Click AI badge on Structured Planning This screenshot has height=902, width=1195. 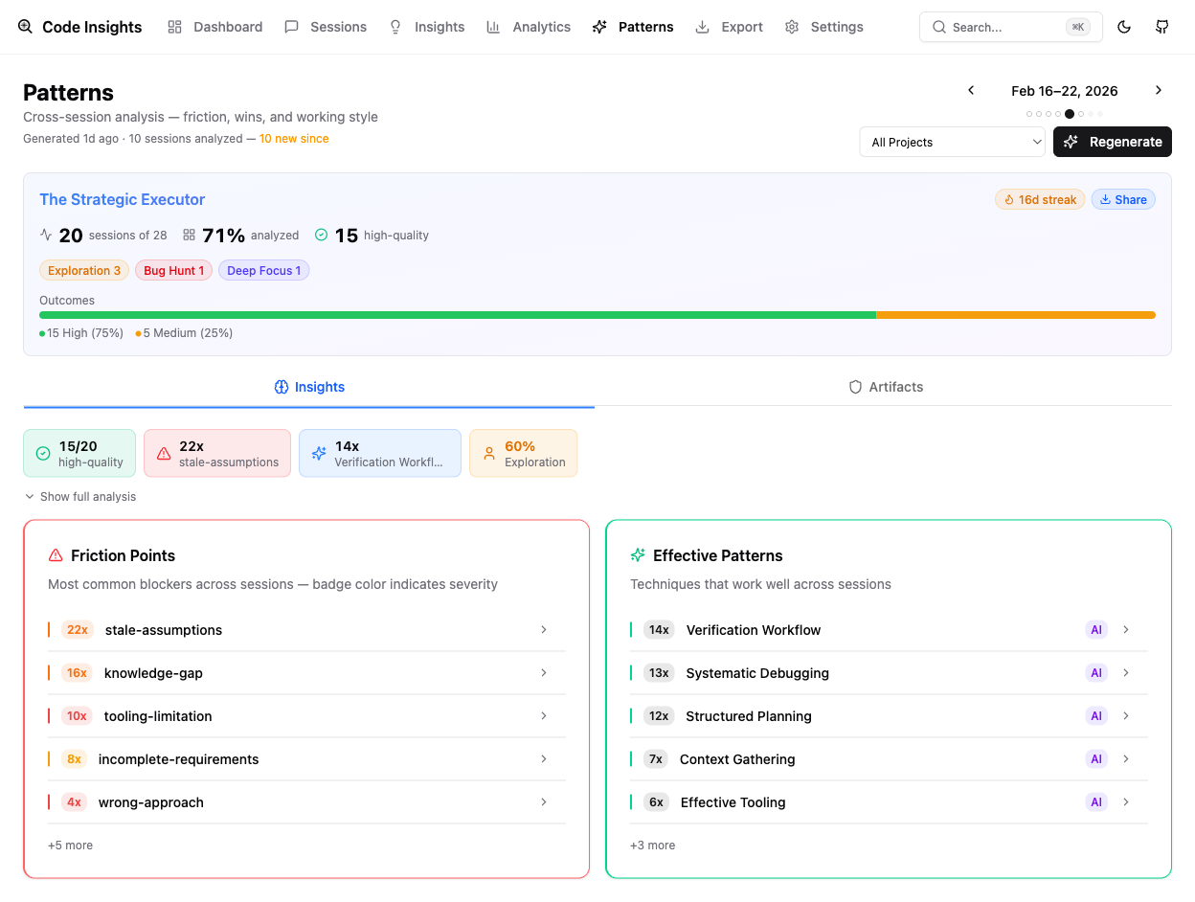1096,715
